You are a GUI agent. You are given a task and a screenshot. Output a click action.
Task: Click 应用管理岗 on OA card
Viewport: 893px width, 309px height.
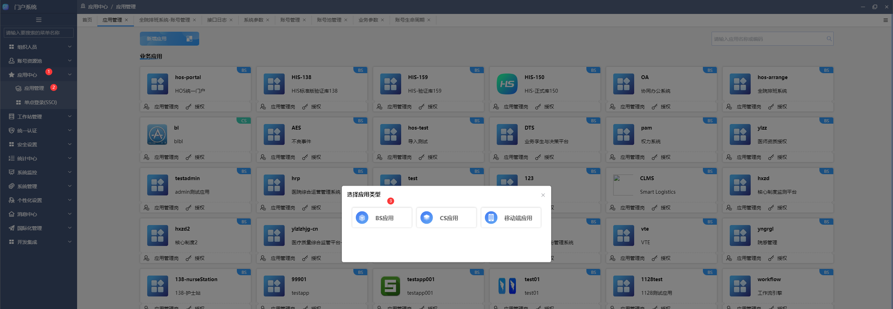pos(632,107)
